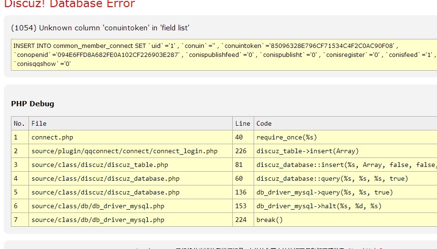The width and height of the screenshot is (437, 249).
Task: Select the discuz_table.php file path
Action: click(x=100, y=165)
